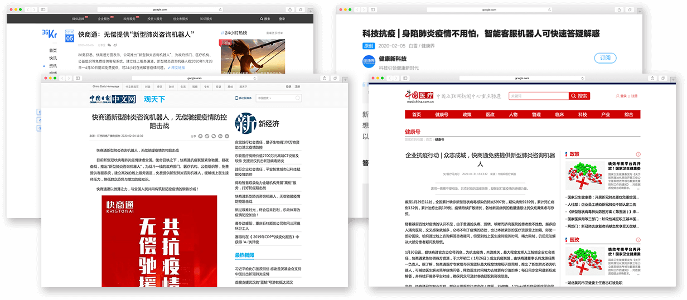Open 查看更多榜单 link on 36Kr
The image size is (687, 300).
[275, 33]
